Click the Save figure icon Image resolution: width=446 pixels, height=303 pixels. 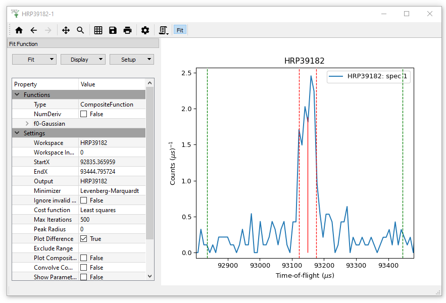[113, 30]
